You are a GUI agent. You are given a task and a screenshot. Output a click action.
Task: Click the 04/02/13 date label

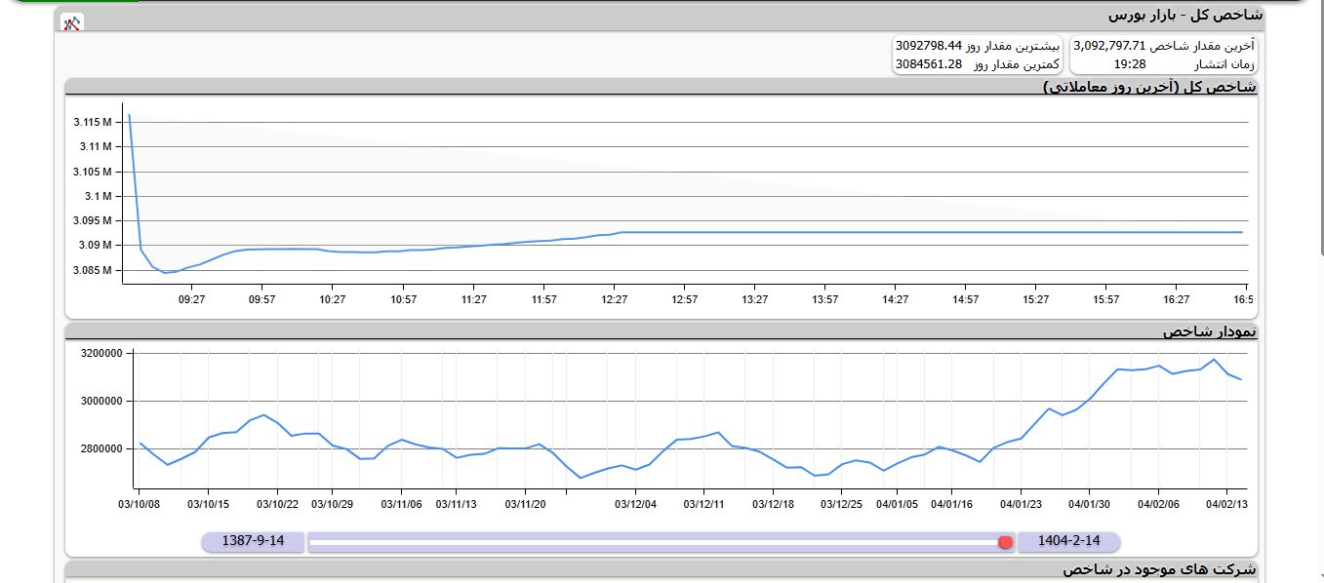(1226, 504)
